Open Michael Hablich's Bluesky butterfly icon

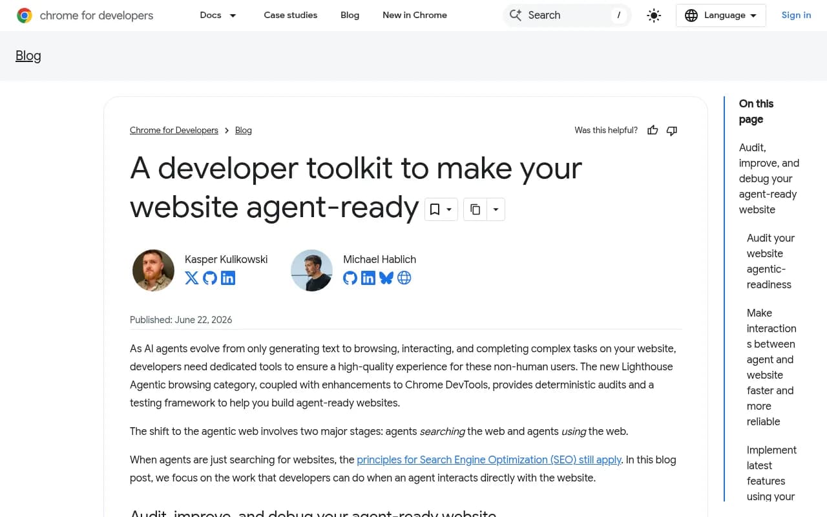(x=386, y=278)
